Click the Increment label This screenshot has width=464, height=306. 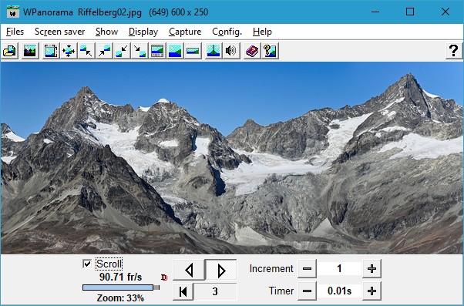point(271,269)
